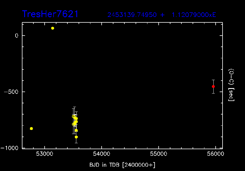
Task: Click the rotated [sec] (O-C) axis title
Action: click(x=231, y=85)
